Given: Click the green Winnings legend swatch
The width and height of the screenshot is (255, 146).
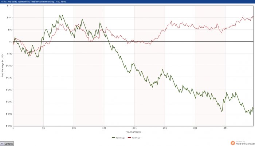Looking at the screenshot, I should tap(114, 138).
